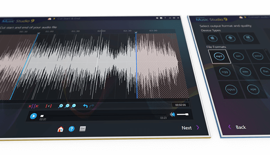Zoom in on the waveform

pos(61,106)
